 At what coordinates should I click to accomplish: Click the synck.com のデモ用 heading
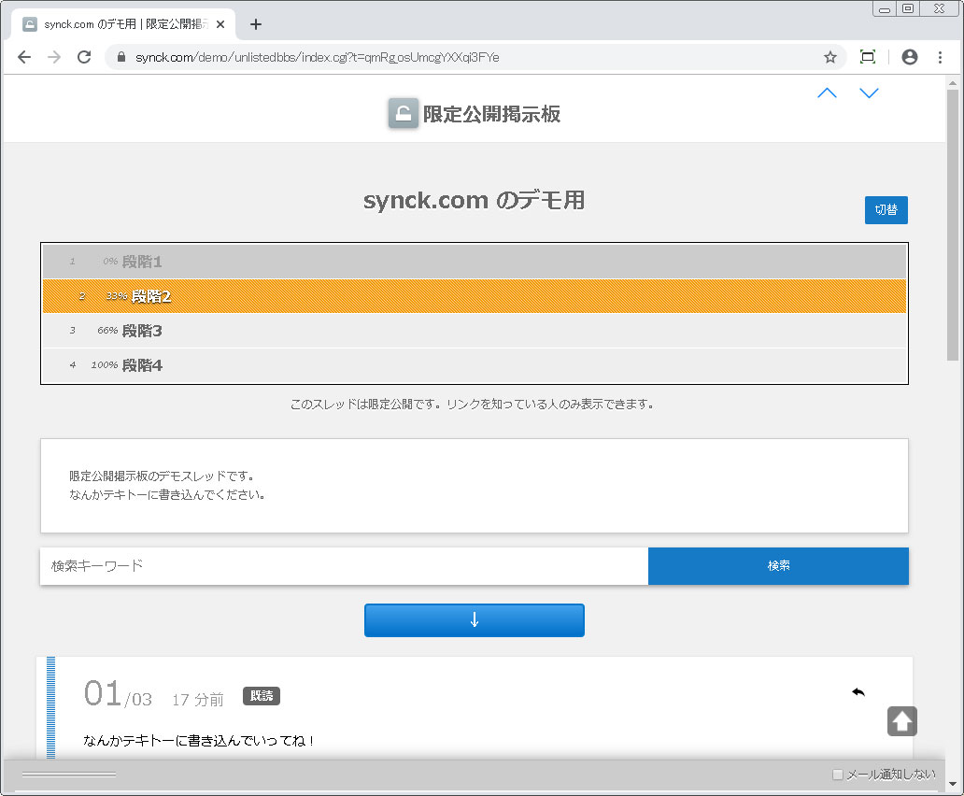pyautogui.click(x=474, y=200)
